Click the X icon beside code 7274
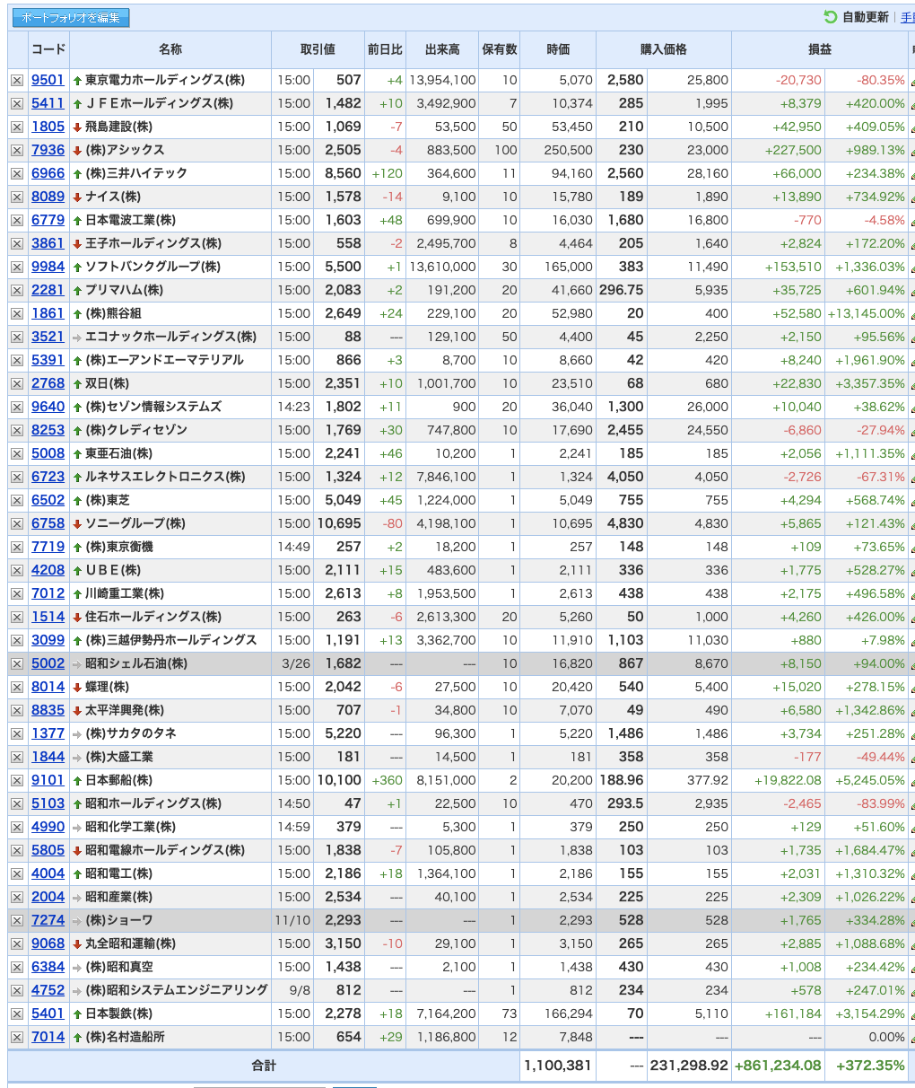The width and height of the screenshot is (915, 1088). tap(17, 920)
